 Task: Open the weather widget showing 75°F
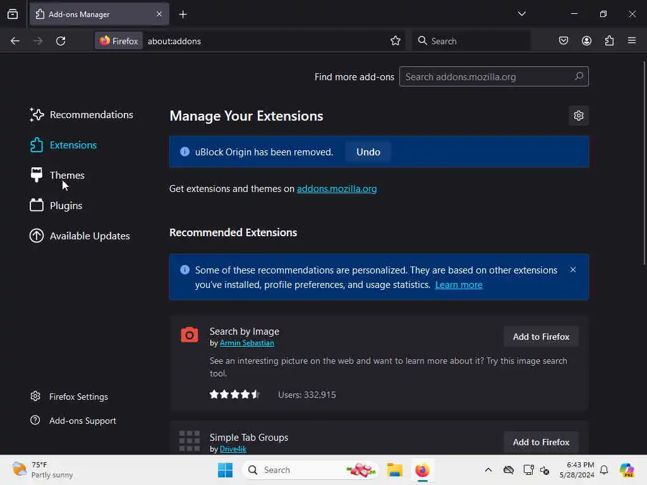[42, 470]
